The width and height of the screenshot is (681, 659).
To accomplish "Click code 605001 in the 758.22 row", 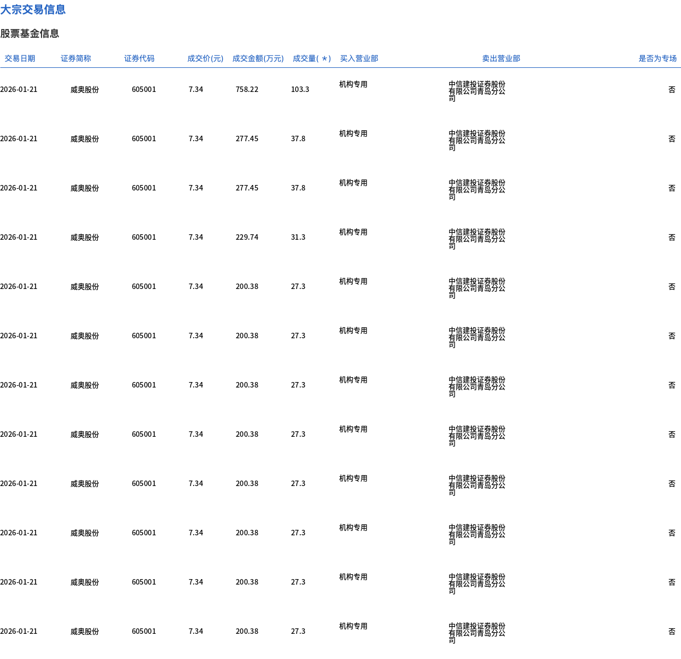I will coord(144,90).
